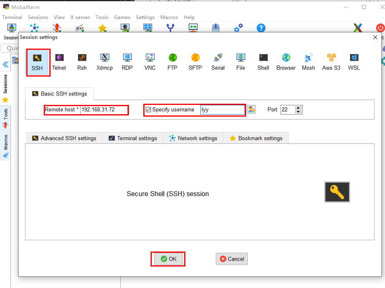
Task: Choose the Rsh session type
Action: tap(82, 62)
